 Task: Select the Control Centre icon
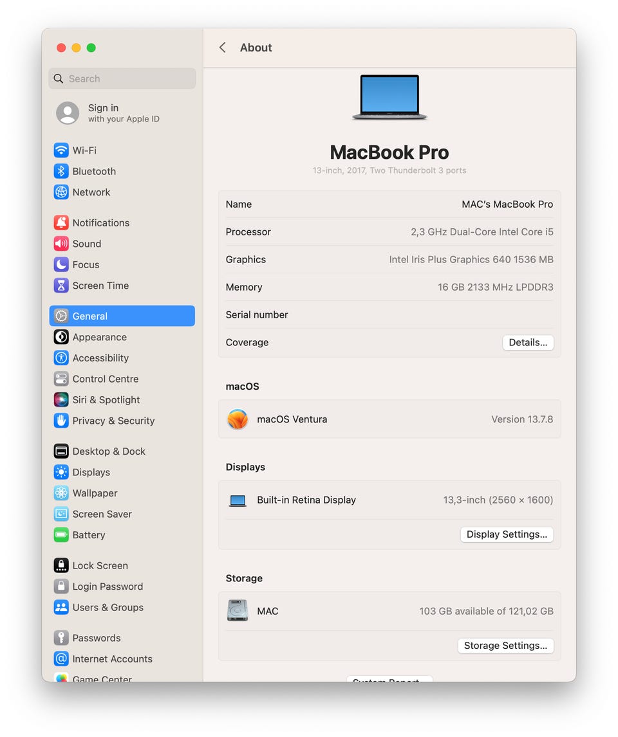(x=61, y=379)
